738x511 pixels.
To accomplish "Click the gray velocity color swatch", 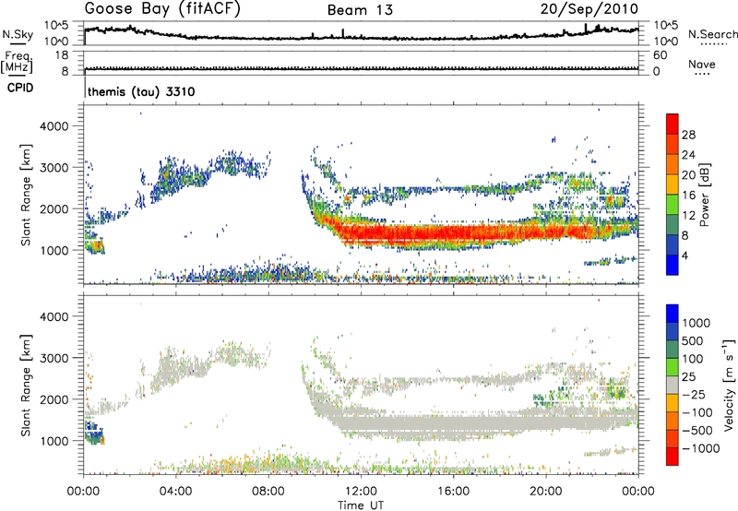I will 673,386.
